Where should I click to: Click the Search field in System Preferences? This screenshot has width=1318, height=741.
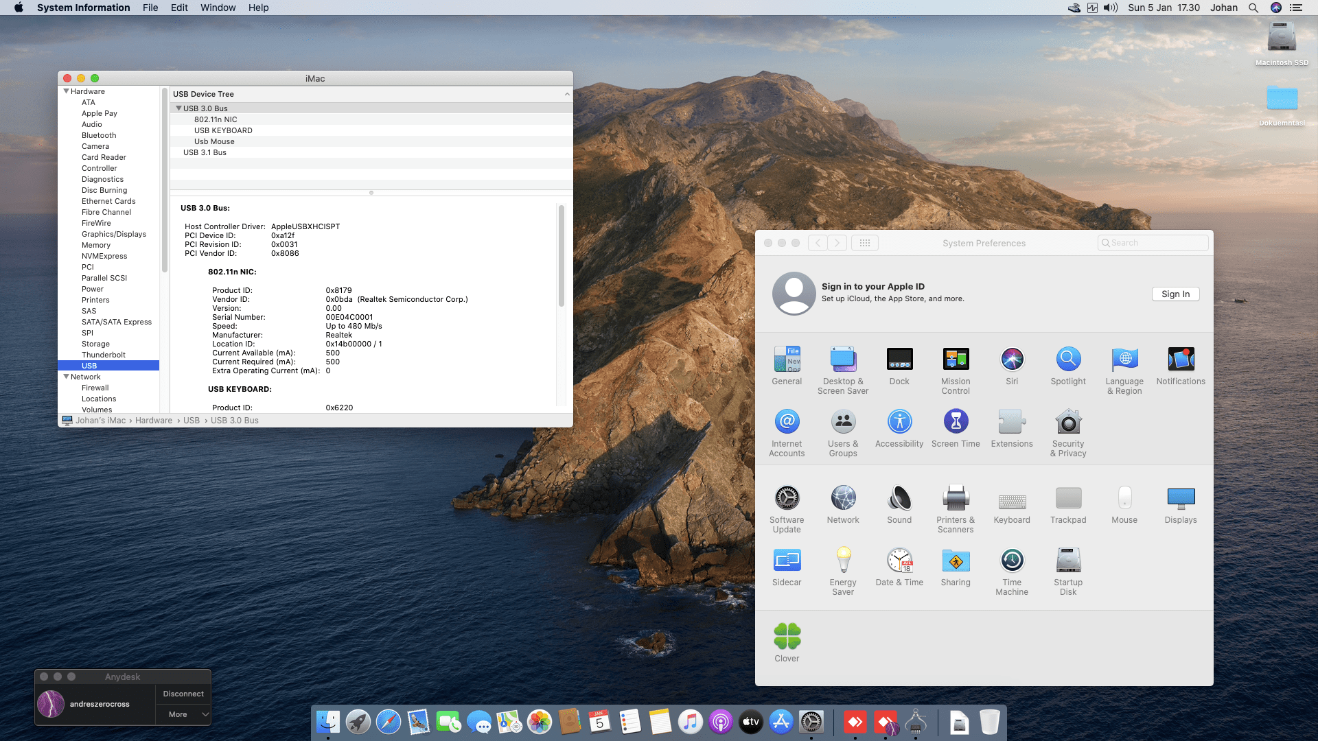click(1153, 243)
